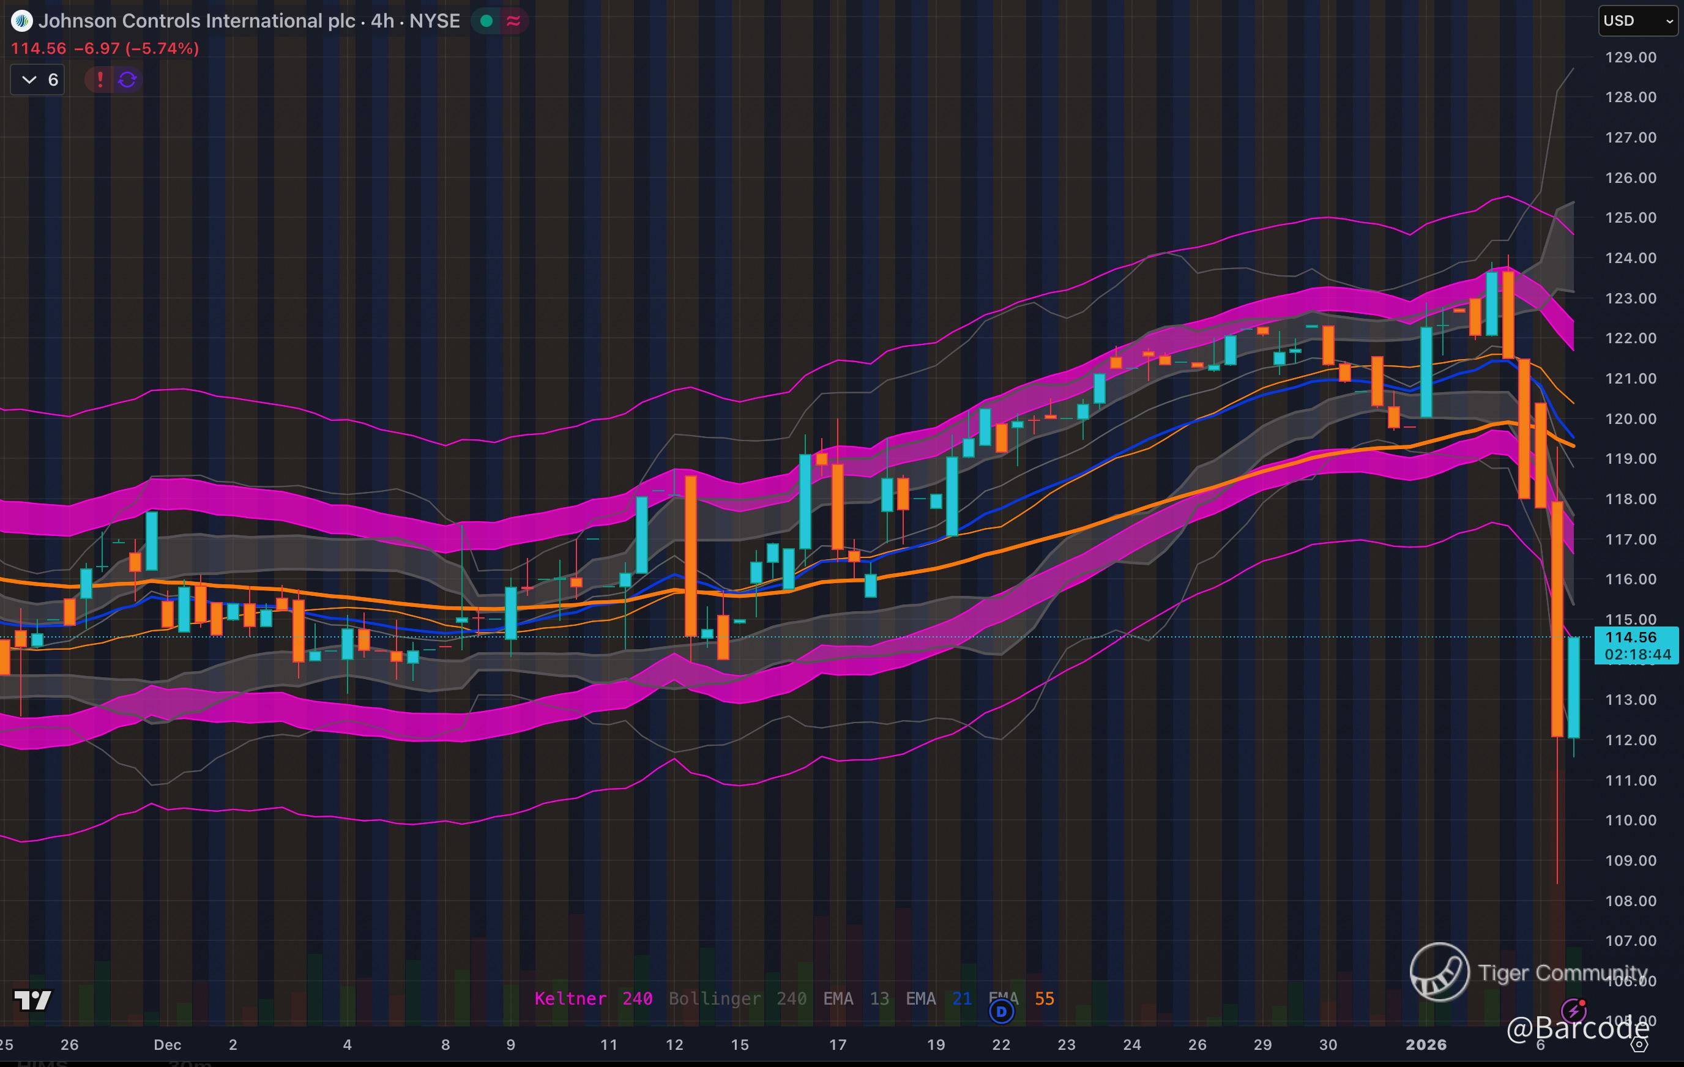Click the Tiger Community watermark logo

point(1439,972)
